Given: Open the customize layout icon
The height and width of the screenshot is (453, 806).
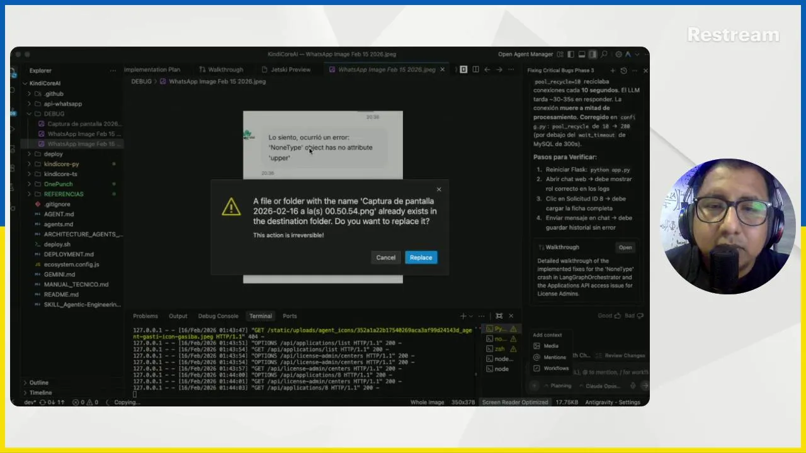Looking at the screenshot, I should pos(560,54).
